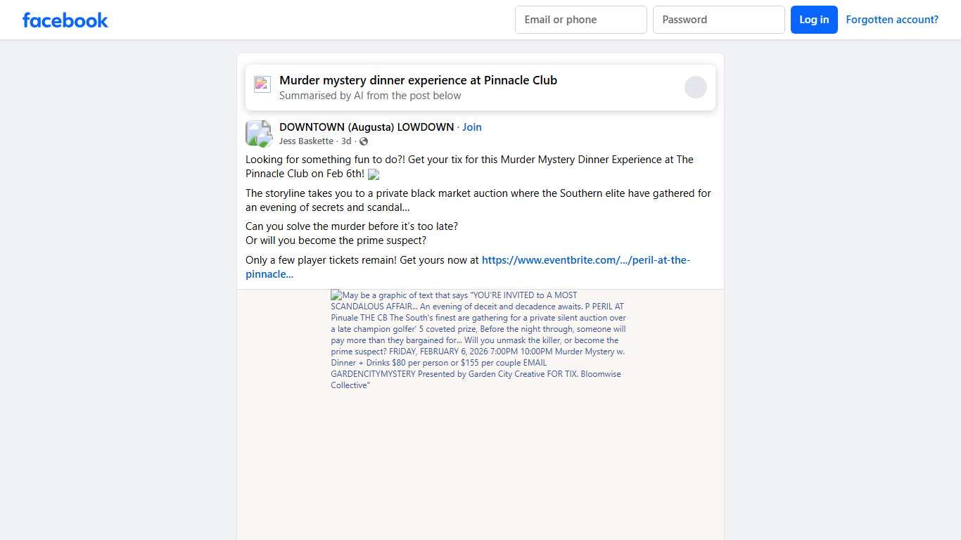This screenshot has height=540, width=961.
Task: Click the Can you solve the murder line
Action: point(352,226)
